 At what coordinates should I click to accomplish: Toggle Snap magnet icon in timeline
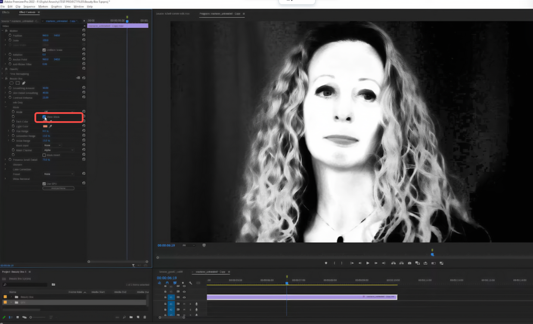click(167, 283)
